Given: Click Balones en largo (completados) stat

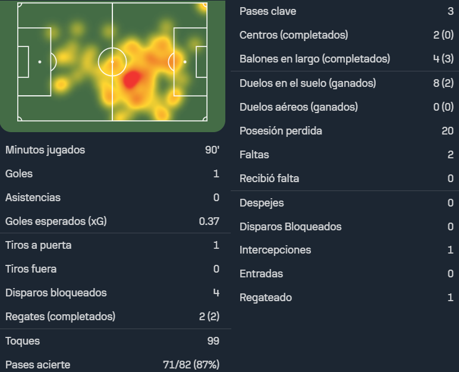Looking at the screenshot, I should click(x=345, y=59).
